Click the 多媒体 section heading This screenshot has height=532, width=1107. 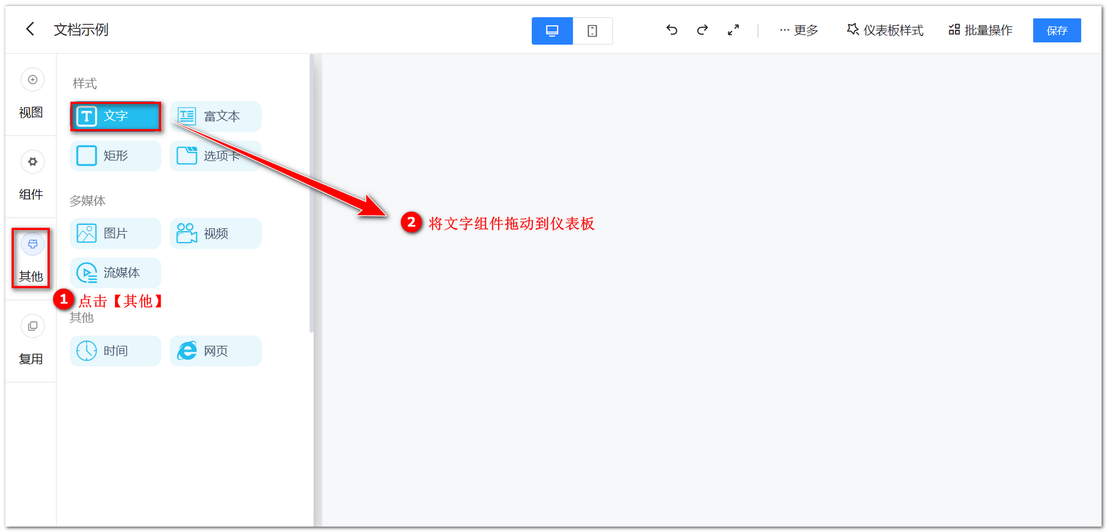click(x=88, y=200)
